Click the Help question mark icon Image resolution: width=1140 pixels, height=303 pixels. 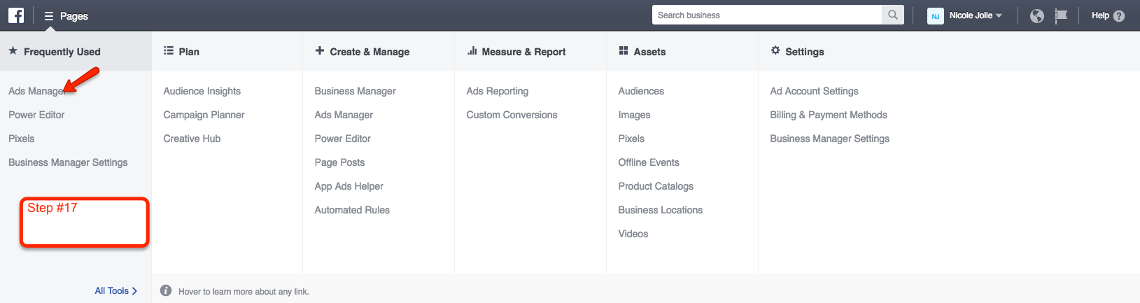[1119, 15]
